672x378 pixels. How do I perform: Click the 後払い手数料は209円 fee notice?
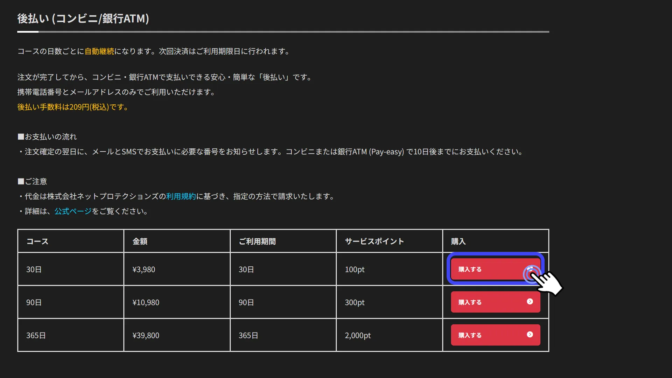pyautogui.click(x=73, y=107)
